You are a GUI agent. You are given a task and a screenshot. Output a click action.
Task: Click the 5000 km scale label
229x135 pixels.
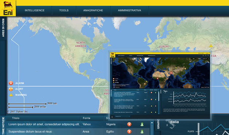click(x=52, y=103)
